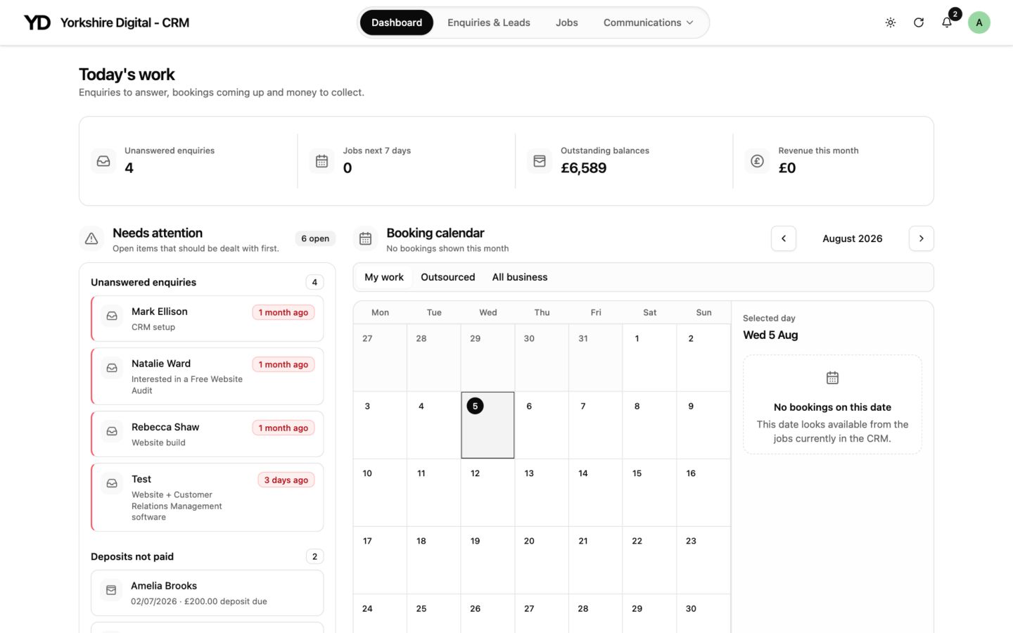Image resolution: width=1013 pixels, height=633 pixels.
Task: Click the inbox icon beside Rebecca Shaw
Action: coord(112,431)
